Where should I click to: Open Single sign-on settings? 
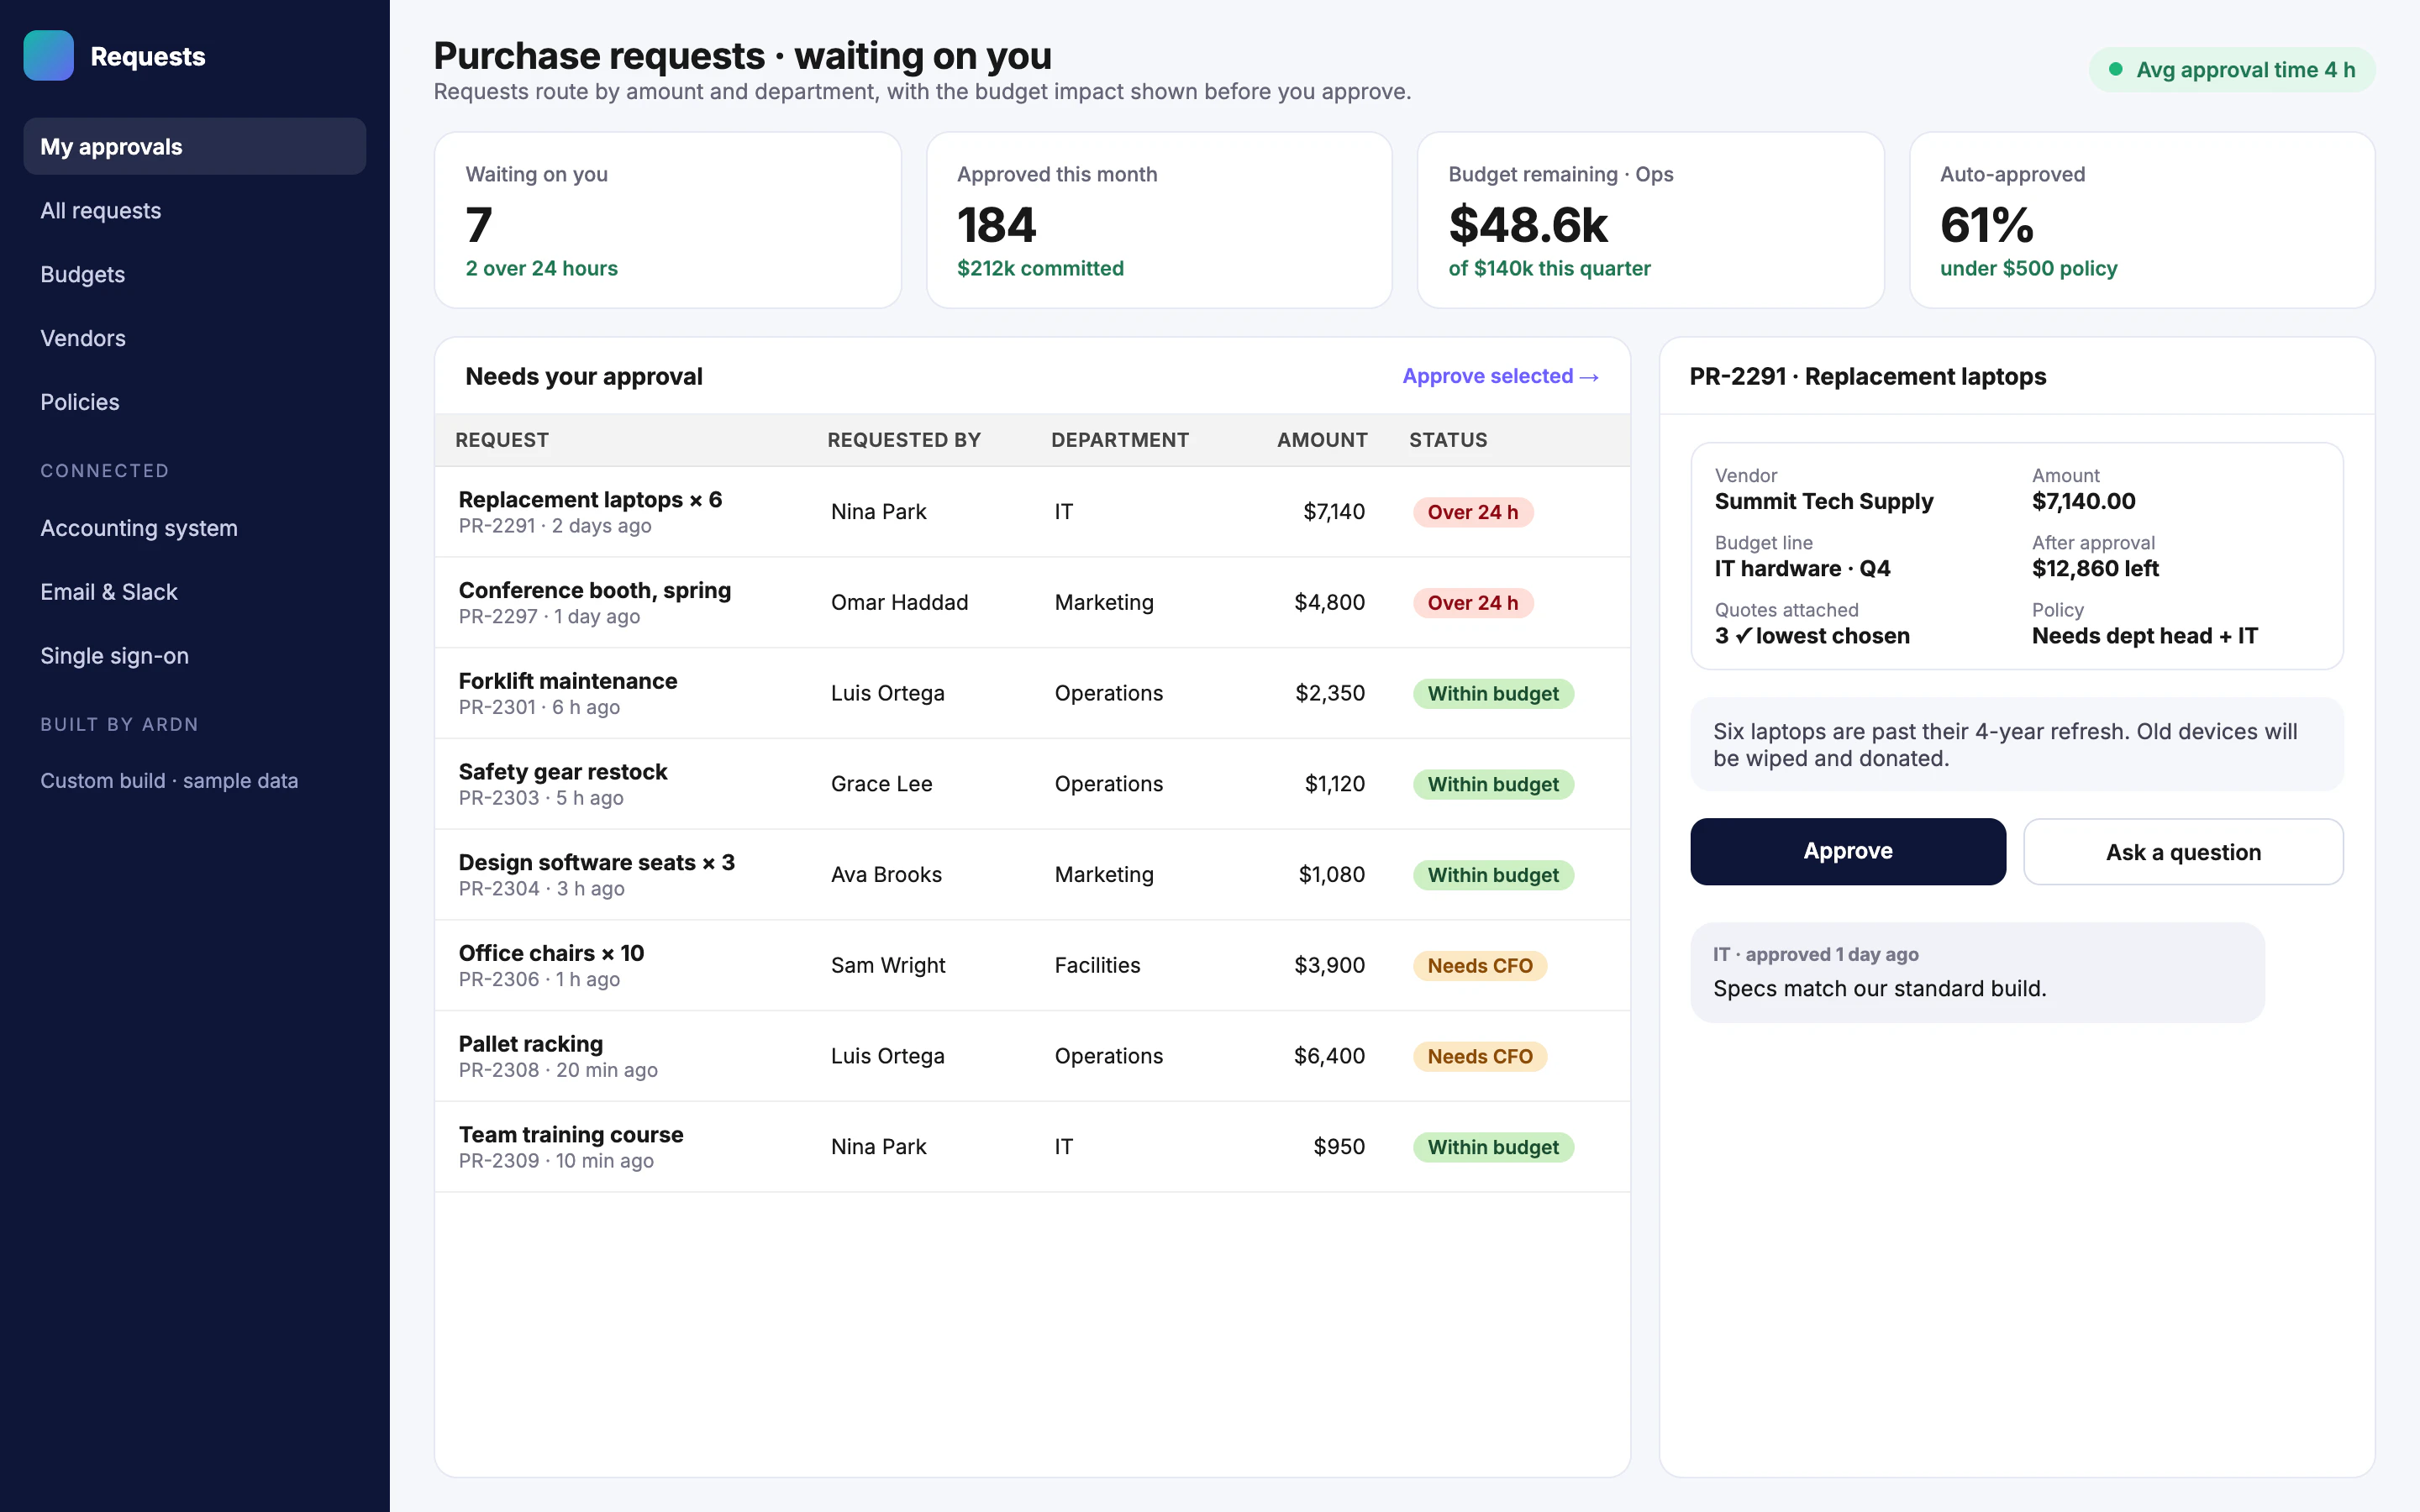point(195,656)
